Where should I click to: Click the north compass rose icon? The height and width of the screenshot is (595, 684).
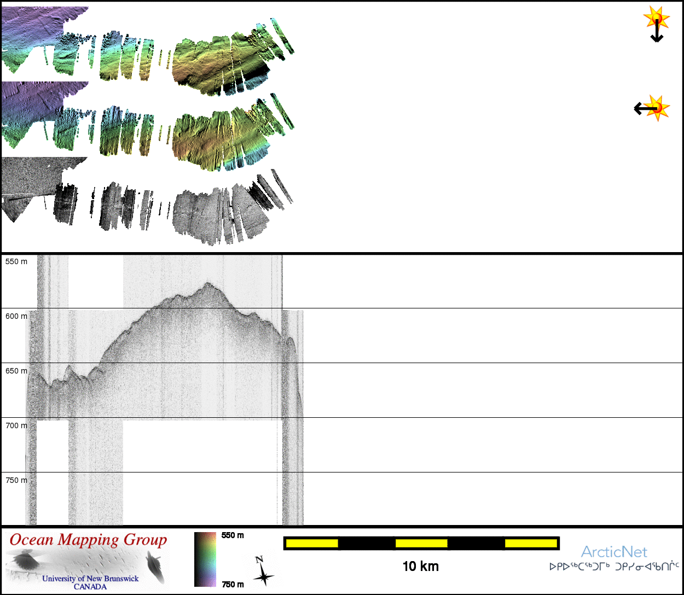[x=263, y=571]
